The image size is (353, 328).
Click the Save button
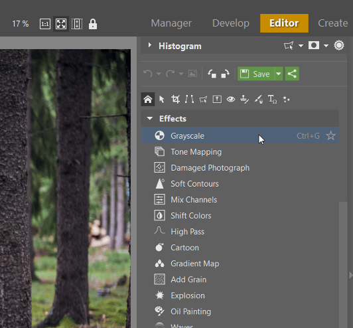click(256, 74)
